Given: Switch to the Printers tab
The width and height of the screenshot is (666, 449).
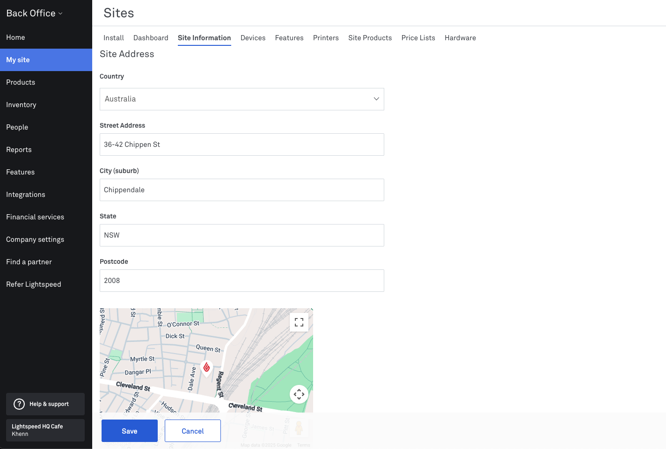Looking at the screenshot, I should [x=326, y=38].
